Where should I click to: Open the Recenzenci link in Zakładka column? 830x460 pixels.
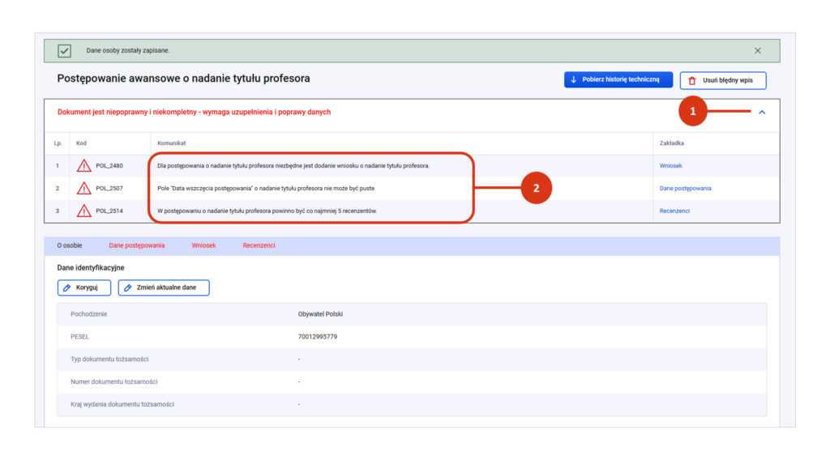coord(676,211)
